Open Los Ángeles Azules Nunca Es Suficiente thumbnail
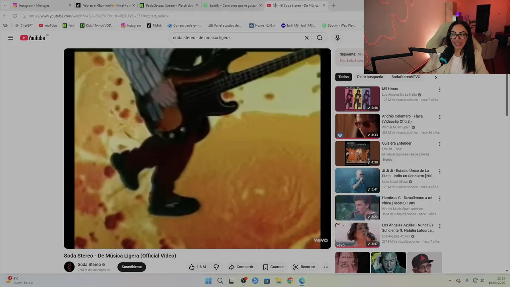Viewport: 510px width, 287px height. 357,235
